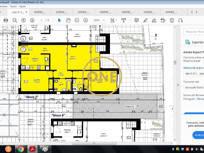Viewport: 204px width, 153px height.
Task: Click the 'Selecionar arquivo' link
Action: (x=193, y=68)
